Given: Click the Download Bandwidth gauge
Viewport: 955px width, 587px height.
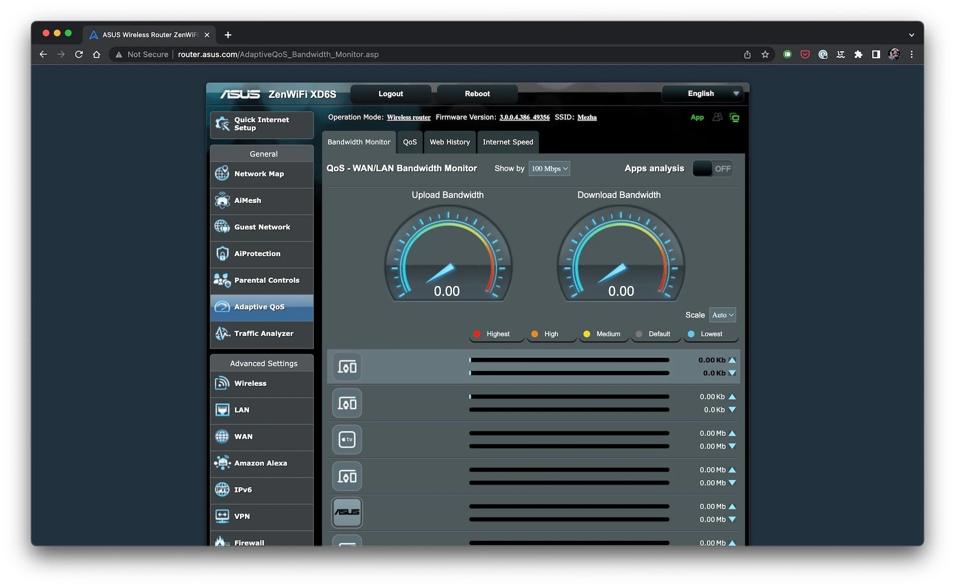Looking at the screenshot, I should coord(620,253).
